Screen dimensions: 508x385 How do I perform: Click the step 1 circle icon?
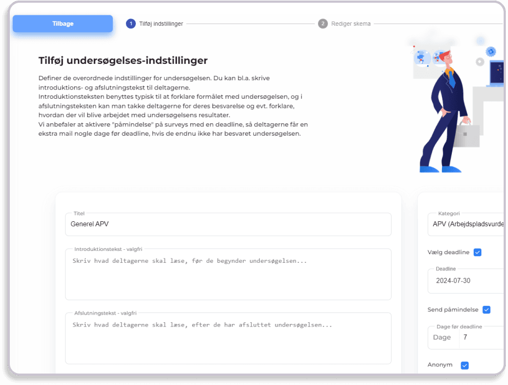pos(131,24)
